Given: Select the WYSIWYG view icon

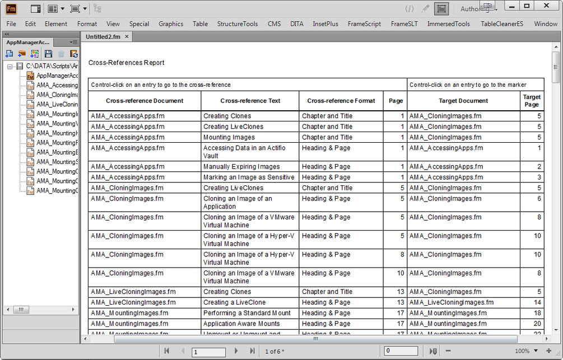Looking at the screenshot, I should pyautogui.click(x=441, y=9).
